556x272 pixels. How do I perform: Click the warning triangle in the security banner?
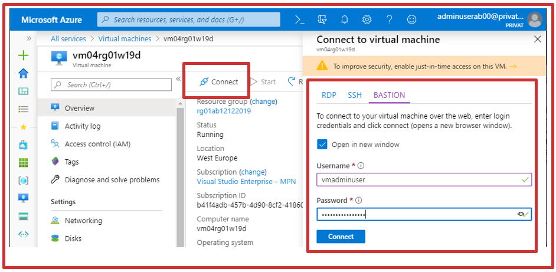point(322,65)
